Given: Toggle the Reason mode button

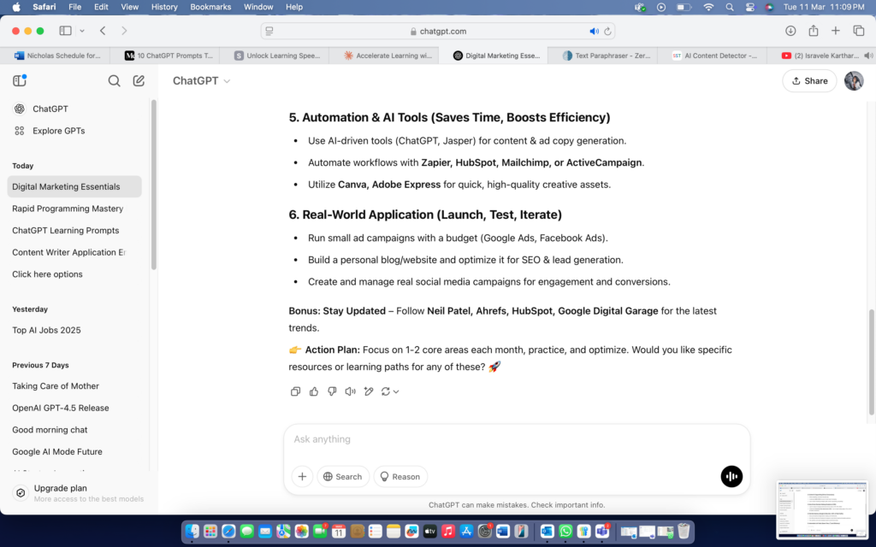Looking at the screenshot, I should [x=400, y=477].
